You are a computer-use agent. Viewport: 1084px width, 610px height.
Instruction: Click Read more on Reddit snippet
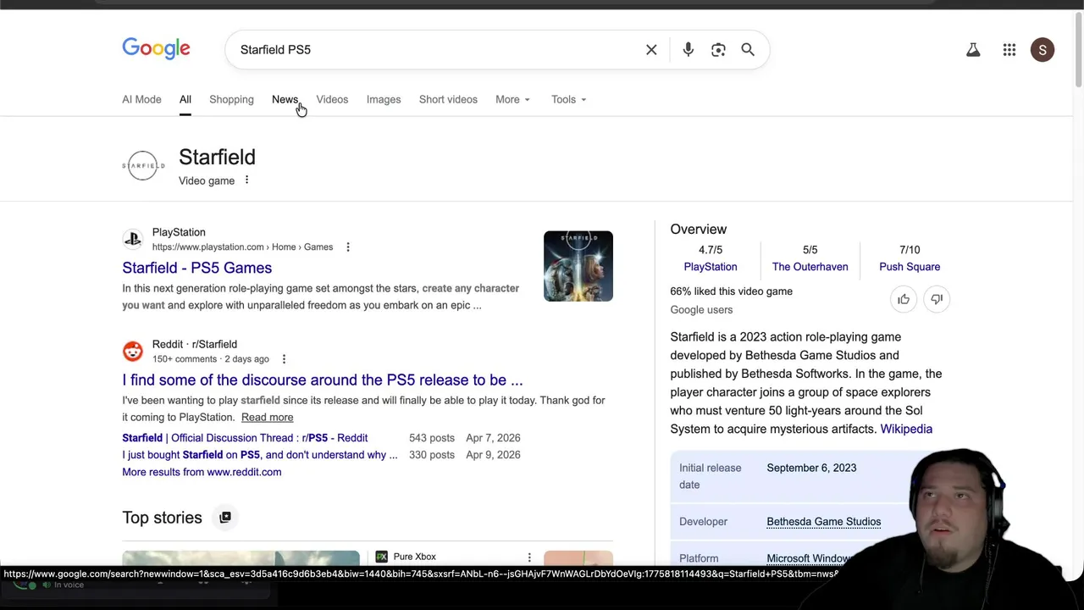pos(267,417)
